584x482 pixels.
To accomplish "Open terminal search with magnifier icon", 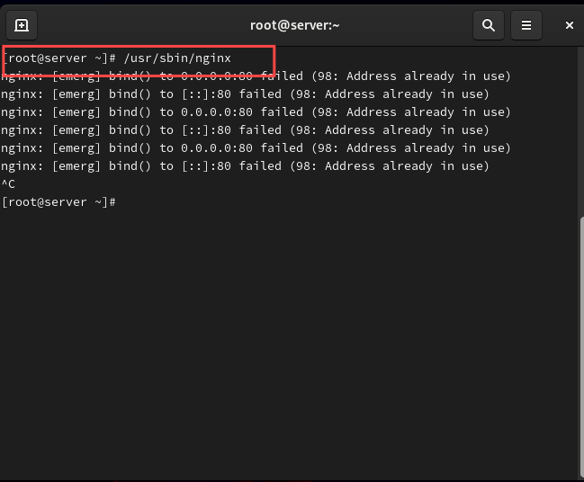I will click(x=489, y=25).
